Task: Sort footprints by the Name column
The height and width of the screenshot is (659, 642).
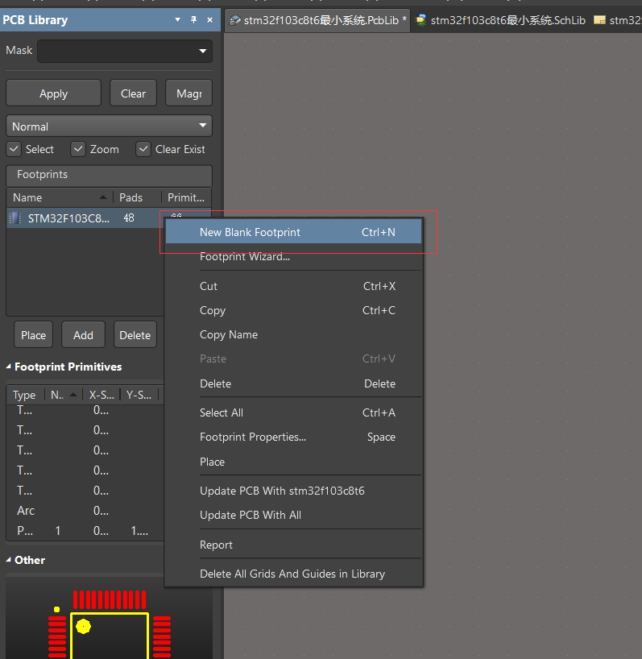Action: pyautogui.click(x=60, y=197)
